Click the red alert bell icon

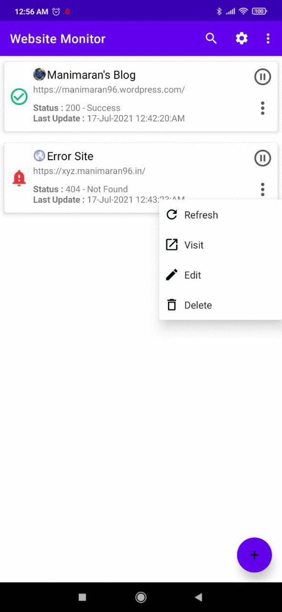tap(19, 178)
